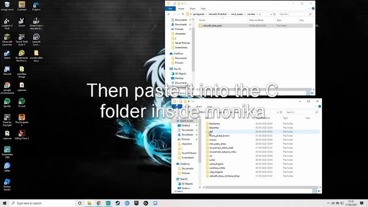
Task: Open Chrome from the taskbar
Action: tap(99, 203)
